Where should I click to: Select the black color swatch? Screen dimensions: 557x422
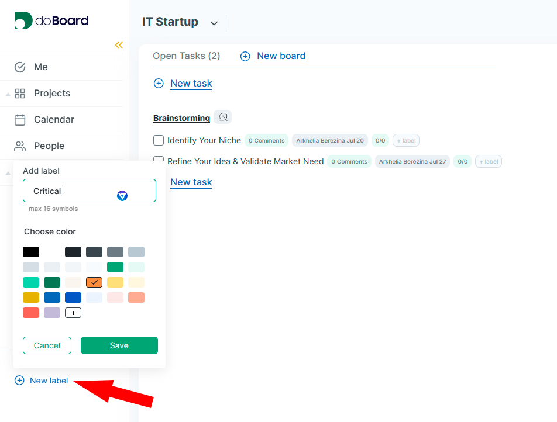(31, 252)
